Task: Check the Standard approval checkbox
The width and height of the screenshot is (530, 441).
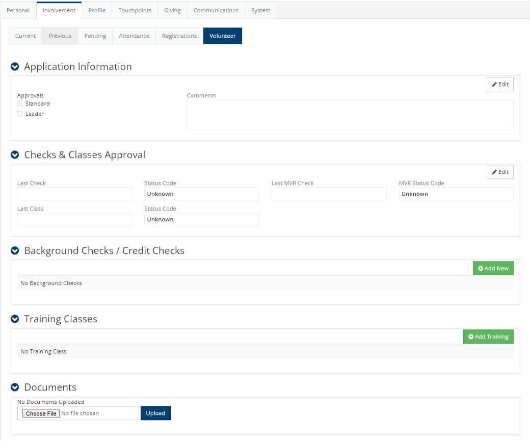Action: tap(20, 104)
